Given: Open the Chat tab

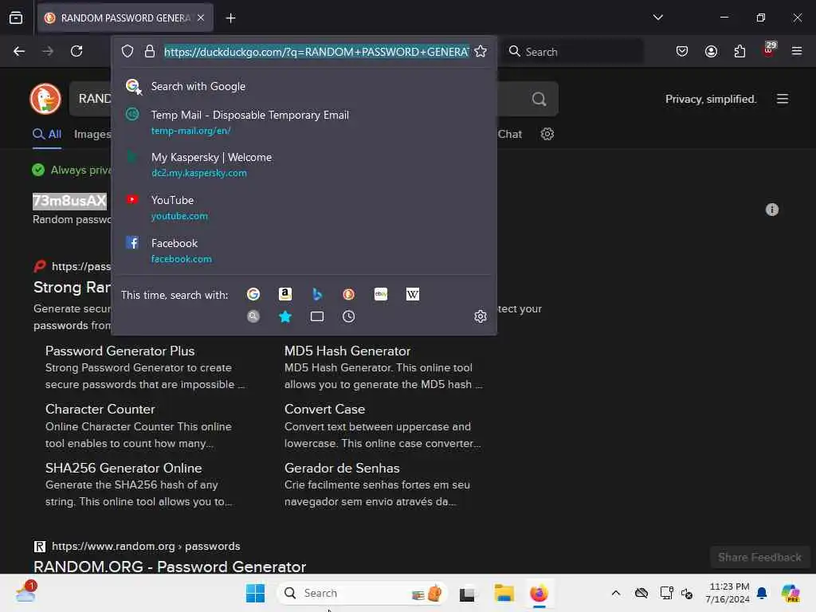Looking at the screenshot, I should coord(509,134).
